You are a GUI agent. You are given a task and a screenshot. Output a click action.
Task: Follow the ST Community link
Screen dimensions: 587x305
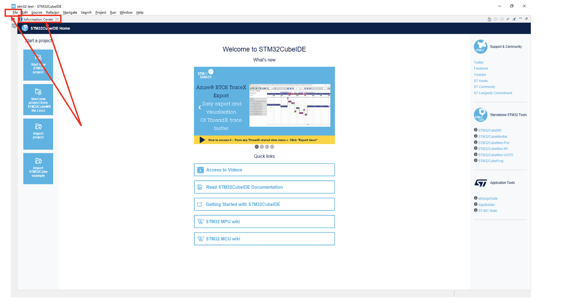click(484, 87)
